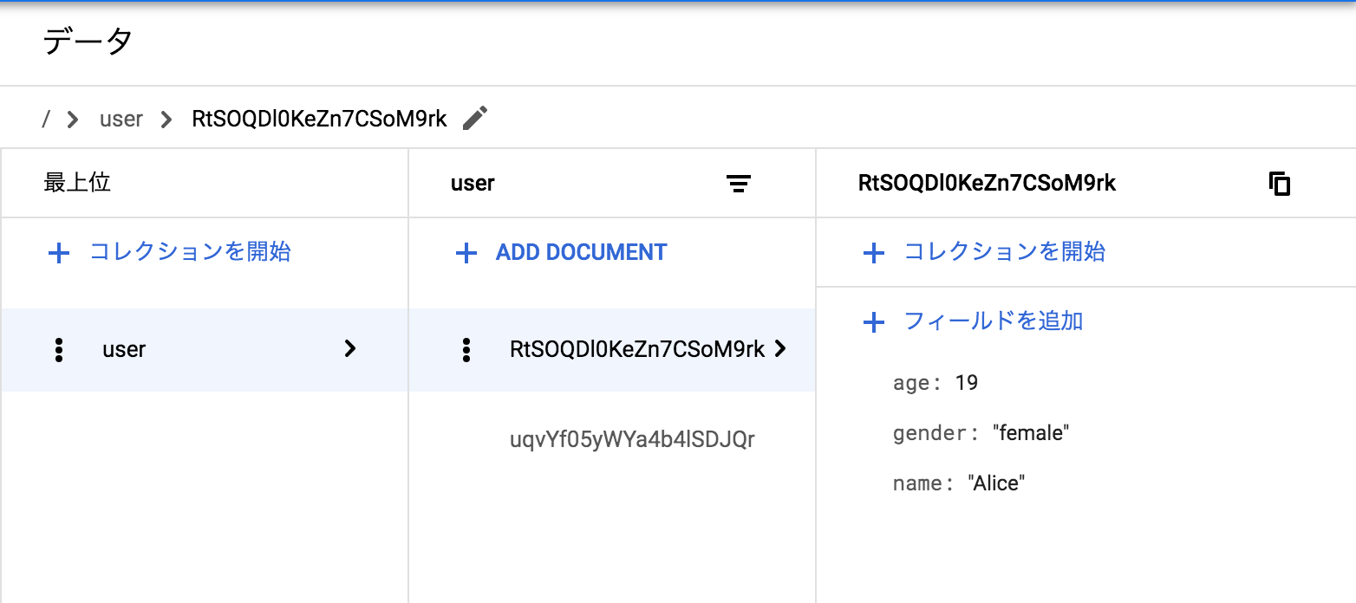Click the pencil icon to edit document ID
The width and height of the screenshot is (1356, 603).
pos(474,119)
